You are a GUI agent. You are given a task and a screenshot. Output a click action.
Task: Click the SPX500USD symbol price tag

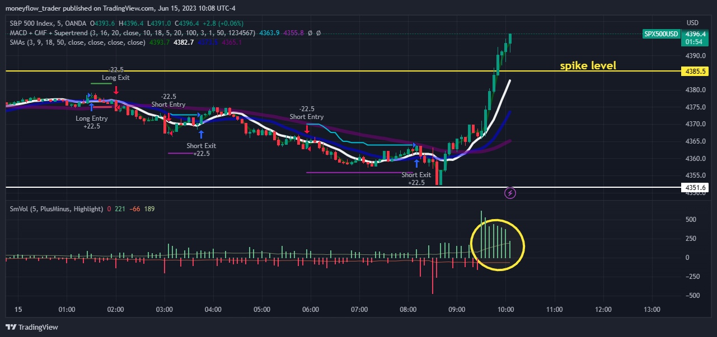[x=661, y=34]
